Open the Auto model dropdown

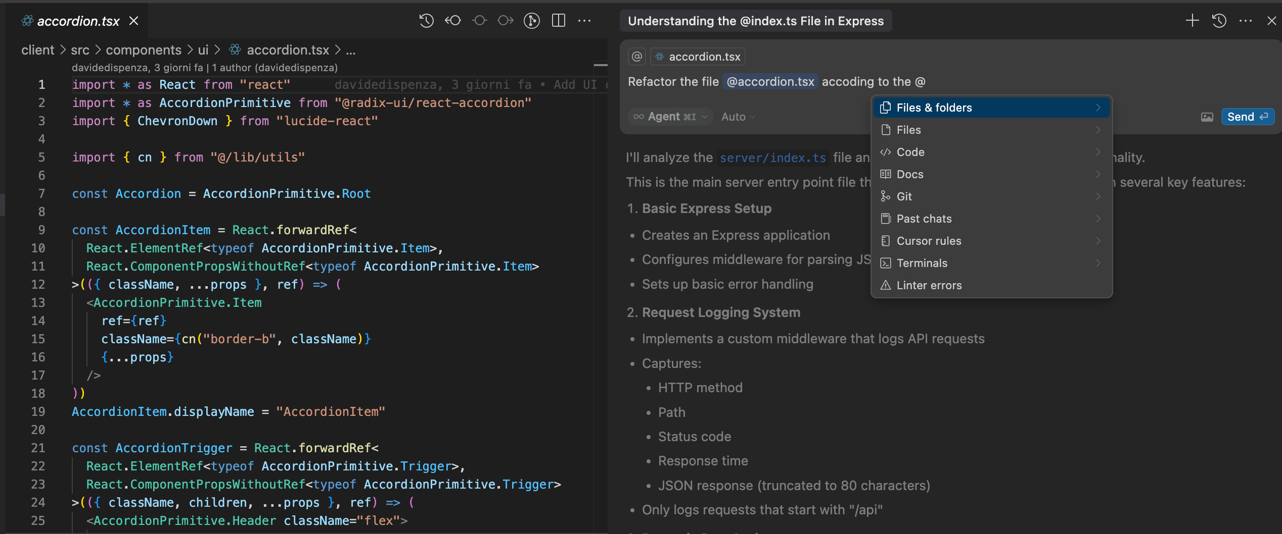pos(739,117)
